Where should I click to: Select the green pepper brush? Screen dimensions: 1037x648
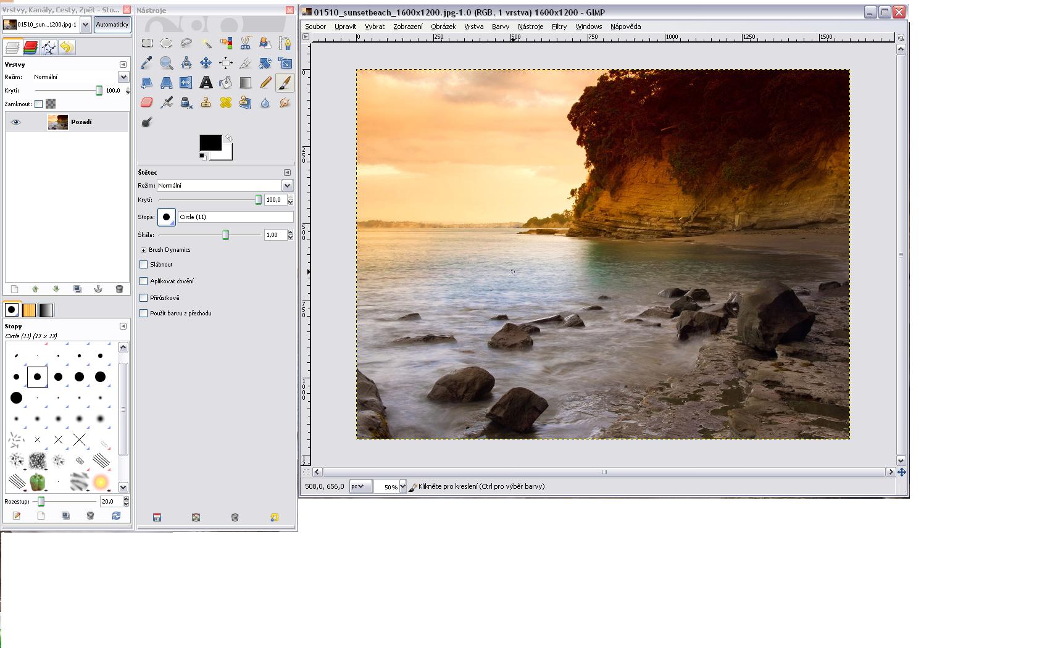38,481
